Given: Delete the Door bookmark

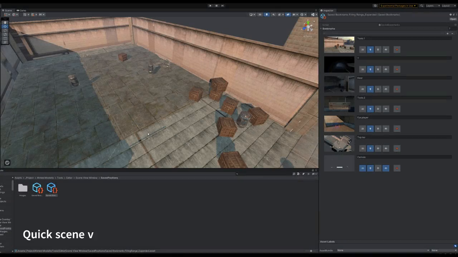Looking at the screenshot, I should 397,89.
